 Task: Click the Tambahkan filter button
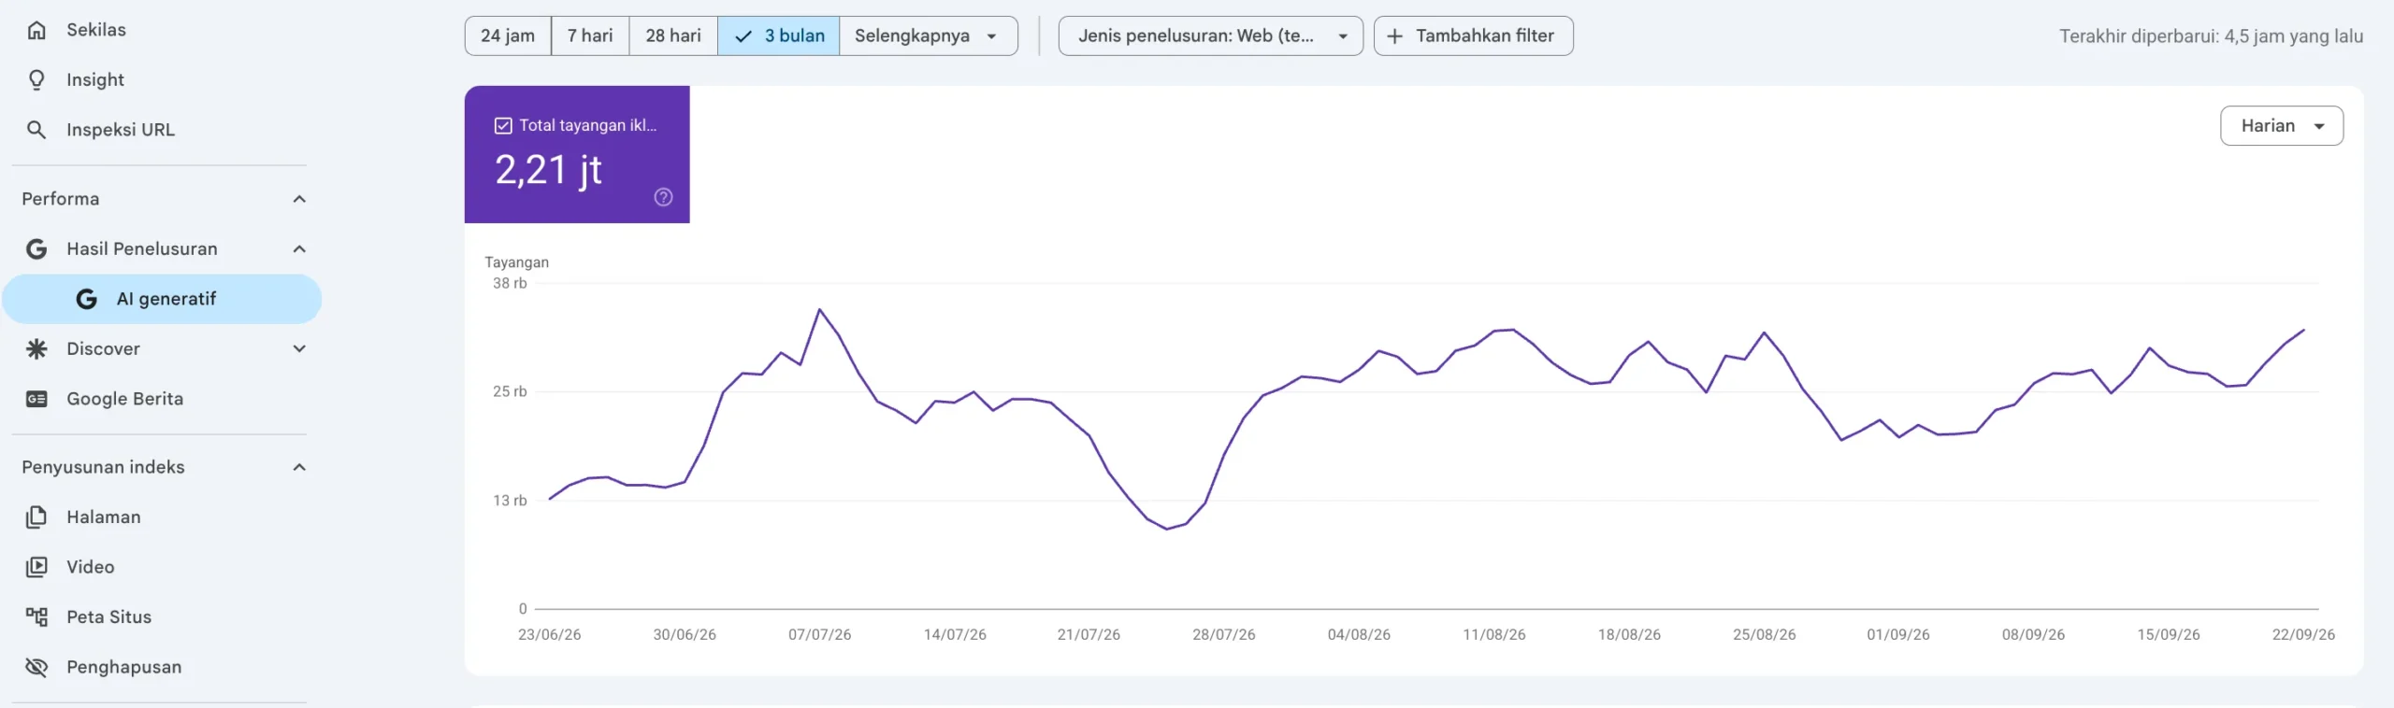[1473, 35]
